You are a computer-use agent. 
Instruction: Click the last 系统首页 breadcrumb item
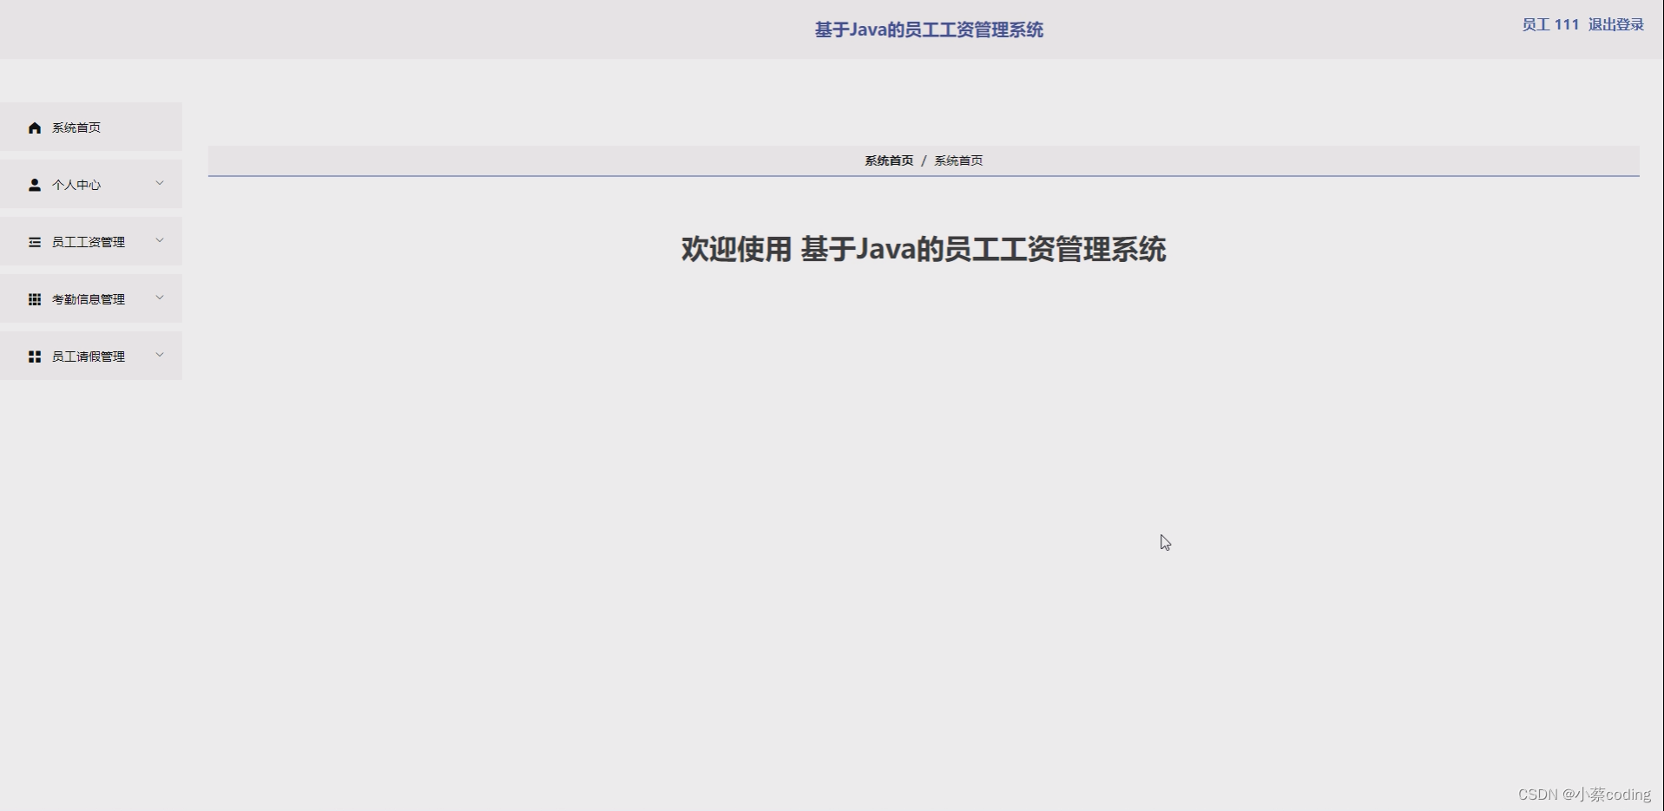pos(958,160)
